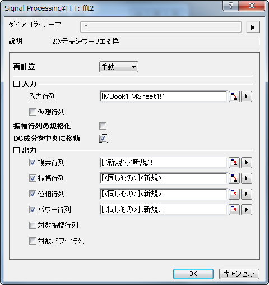Click range selector icon for 入力行列

click(x=234, y=96)
